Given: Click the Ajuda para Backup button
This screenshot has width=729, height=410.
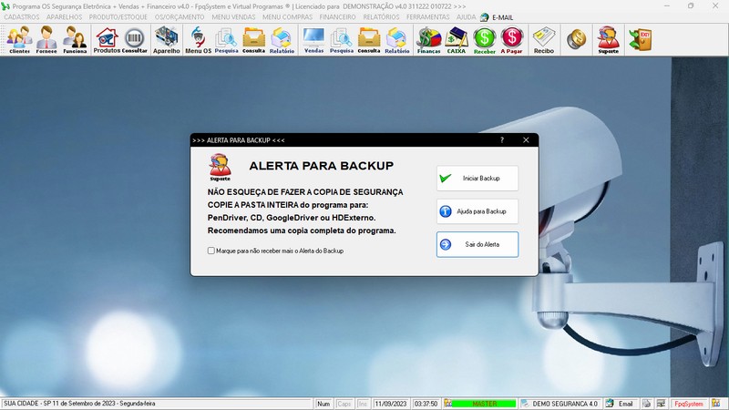Looking at the screenshot, I should 477,211.
